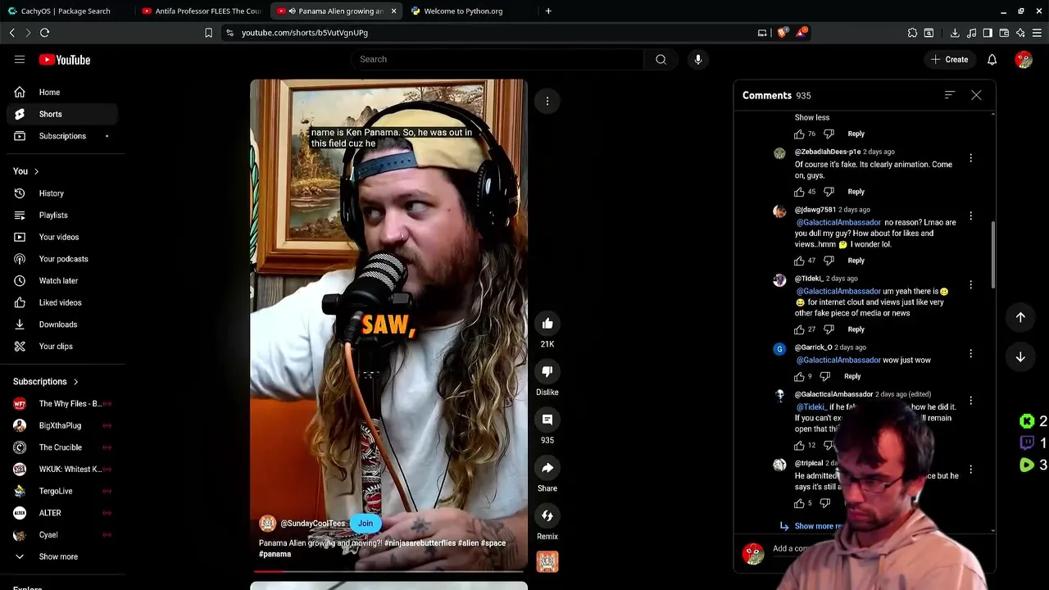Click the search magnifier button
1049x590 pixels.
click(x=661, y=59)
